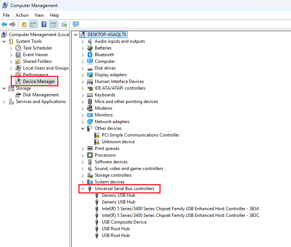Screen dimensions: 291x247
Task: Open the Action menu
Action: click(x=22, y=15)
